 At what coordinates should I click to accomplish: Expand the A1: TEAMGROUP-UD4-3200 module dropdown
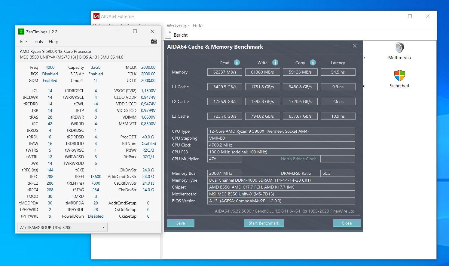pos(62,227)
